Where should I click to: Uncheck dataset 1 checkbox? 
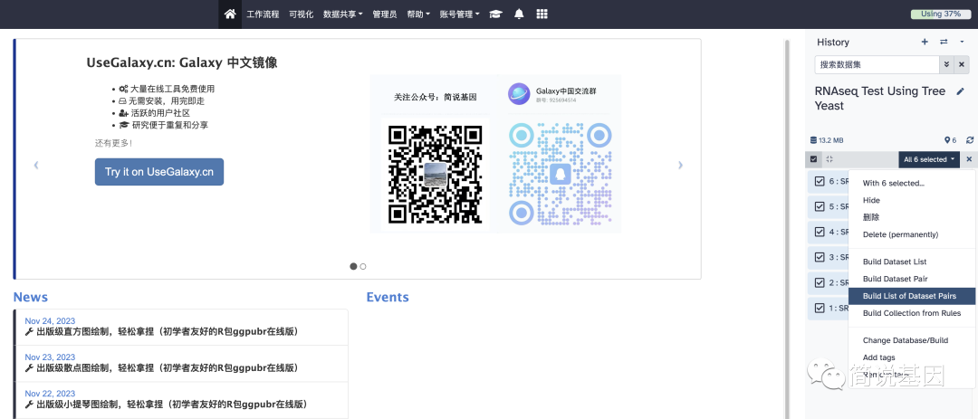[820, 308]
